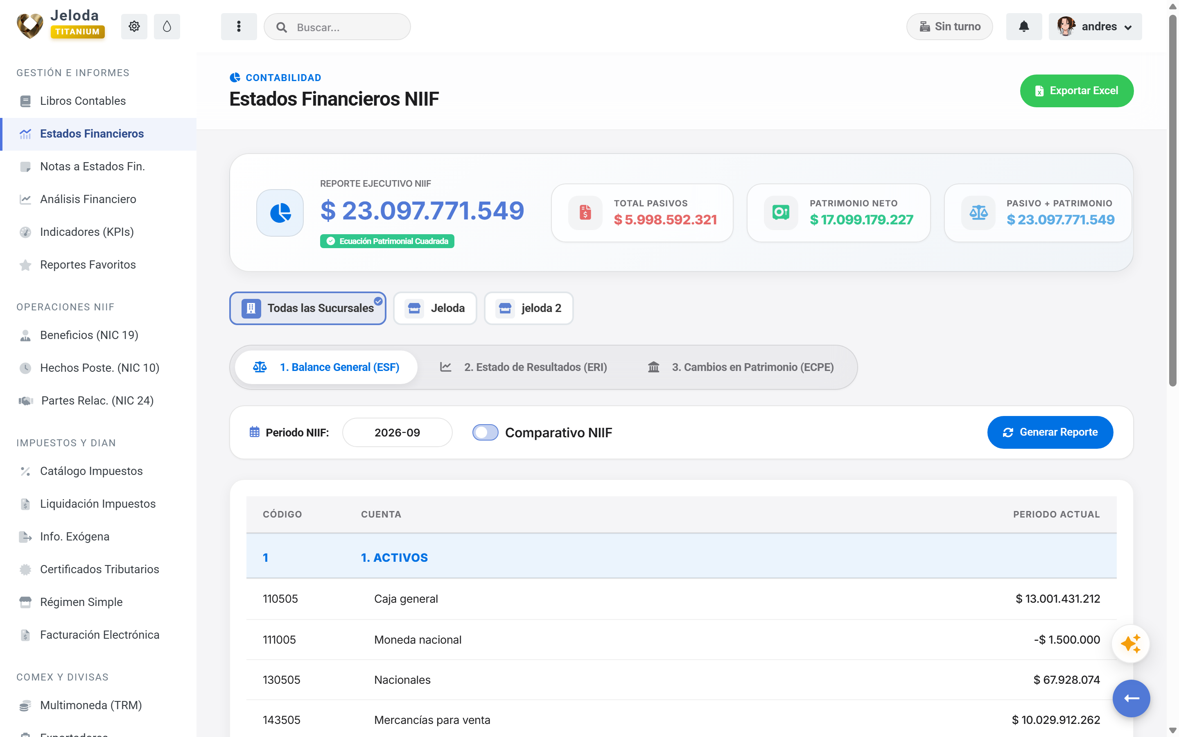Open Estados Financieros in sidebar

98,133
